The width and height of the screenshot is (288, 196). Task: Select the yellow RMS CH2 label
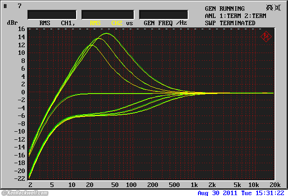[x=106, y=23]
